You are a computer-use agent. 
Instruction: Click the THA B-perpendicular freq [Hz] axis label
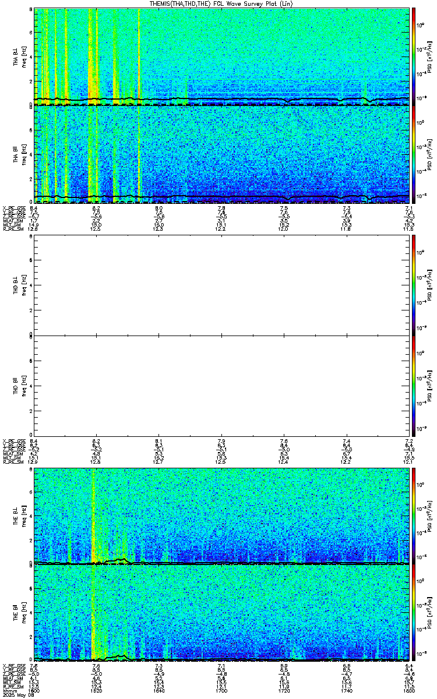(x=24, y=57)
